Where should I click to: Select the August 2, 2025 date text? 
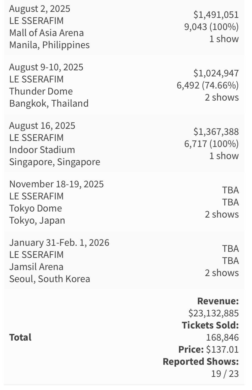pyautogui.click(x=40, y=9)
